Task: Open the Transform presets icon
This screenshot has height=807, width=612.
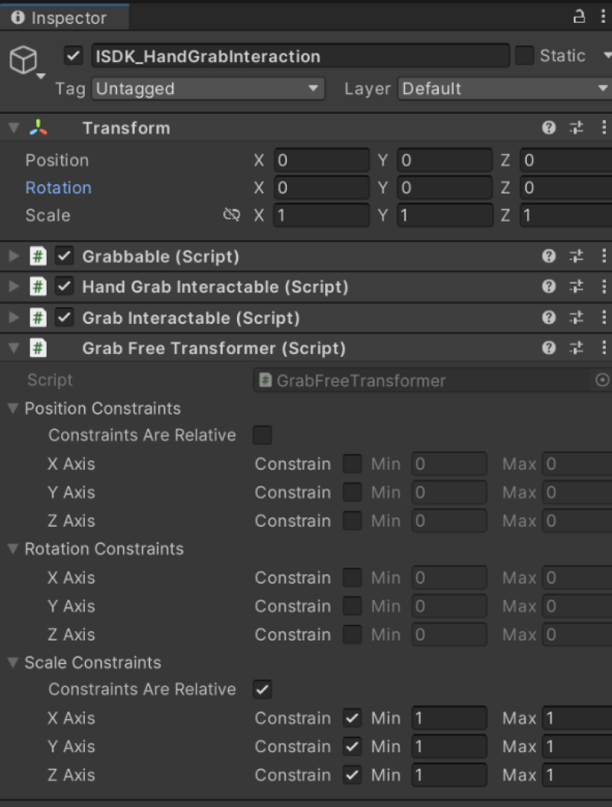Action: 576,127
